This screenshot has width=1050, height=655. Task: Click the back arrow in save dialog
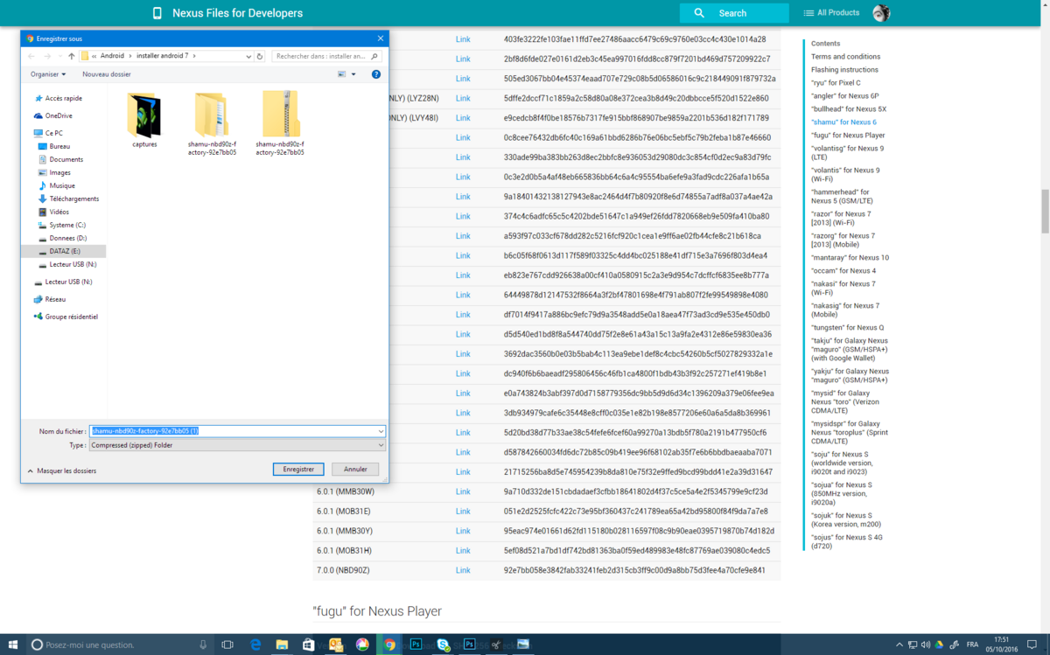[x=31, y=56]
